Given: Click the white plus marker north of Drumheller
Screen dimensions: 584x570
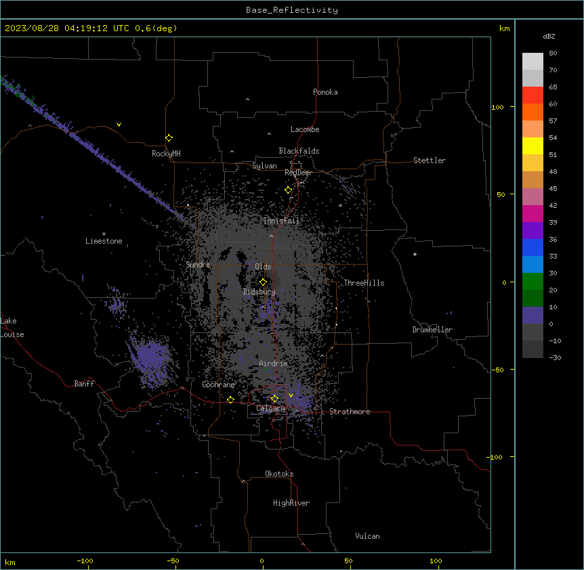Looking at the screenshot, I should click(415, 254).
